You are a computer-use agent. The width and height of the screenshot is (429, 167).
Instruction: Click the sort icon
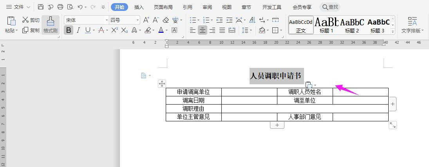click(252, 20)
